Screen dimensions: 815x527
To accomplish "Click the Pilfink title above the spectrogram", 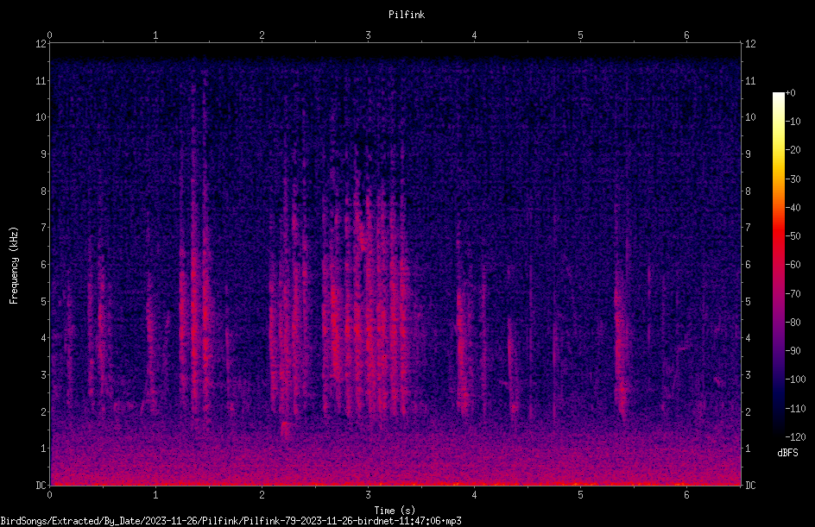I will point(407,15).
